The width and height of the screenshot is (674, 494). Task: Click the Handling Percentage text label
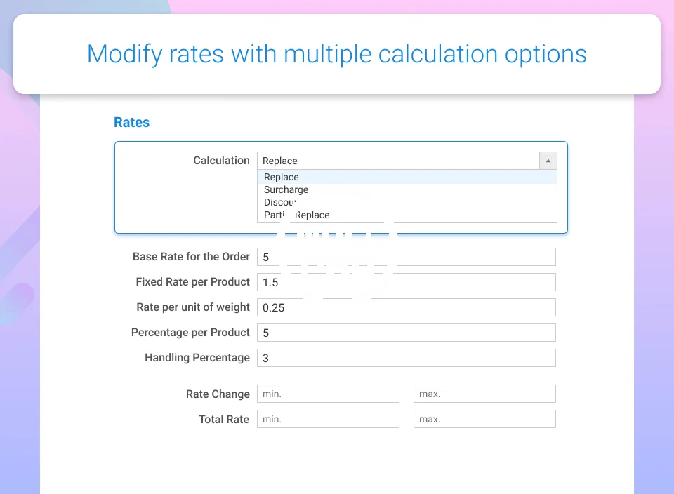tap(197, 358)
